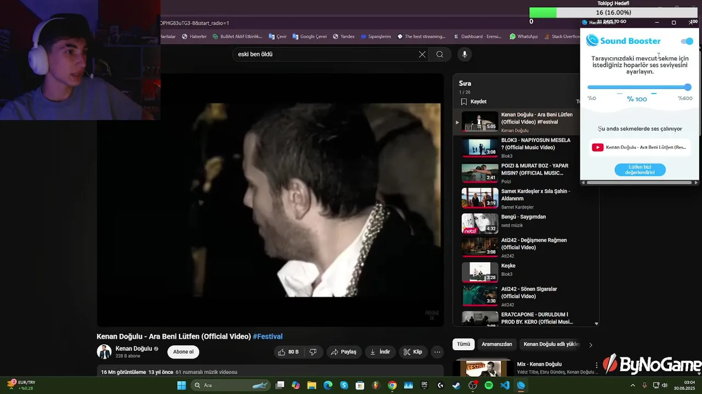Open the WhatsApp bookmark
Image resolution: width=702 pixels, height=394 pixels.
pos(523,37)
